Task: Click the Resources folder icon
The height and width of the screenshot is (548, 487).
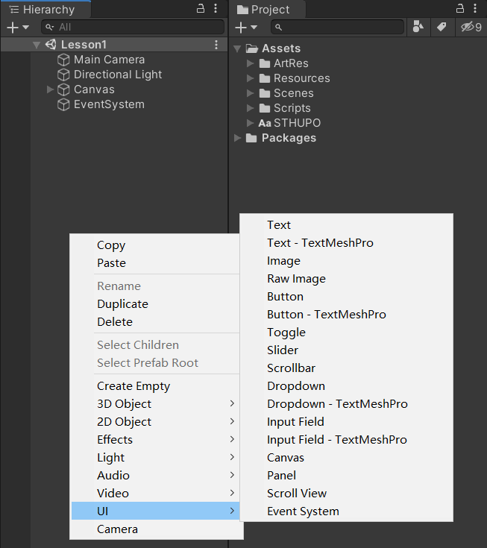Action: click(265, 78)
